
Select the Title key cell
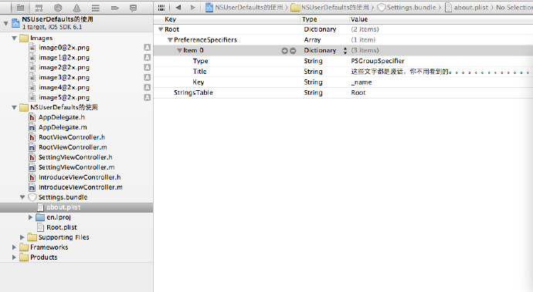(x=199, y=72)
